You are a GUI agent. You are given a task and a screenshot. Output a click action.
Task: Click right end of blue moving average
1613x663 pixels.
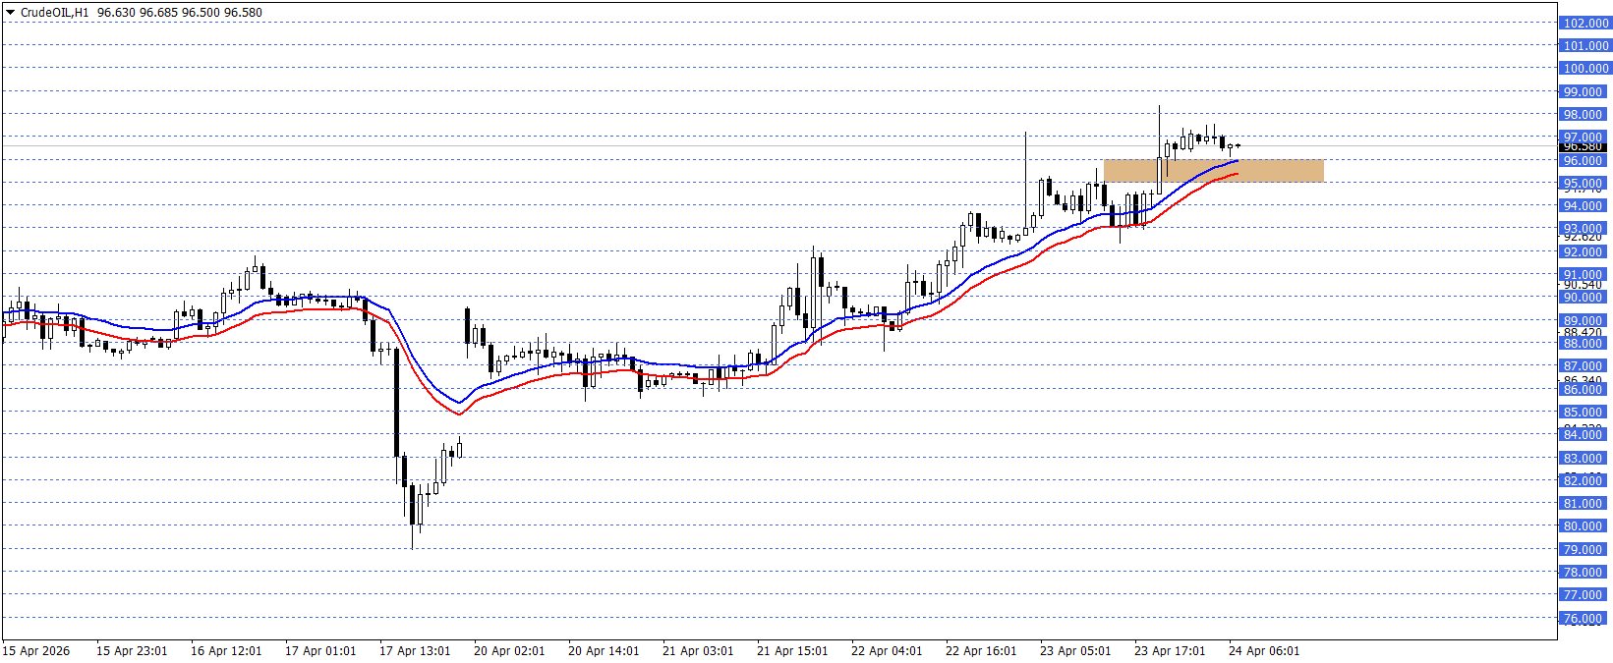[x=1236, y=161]
